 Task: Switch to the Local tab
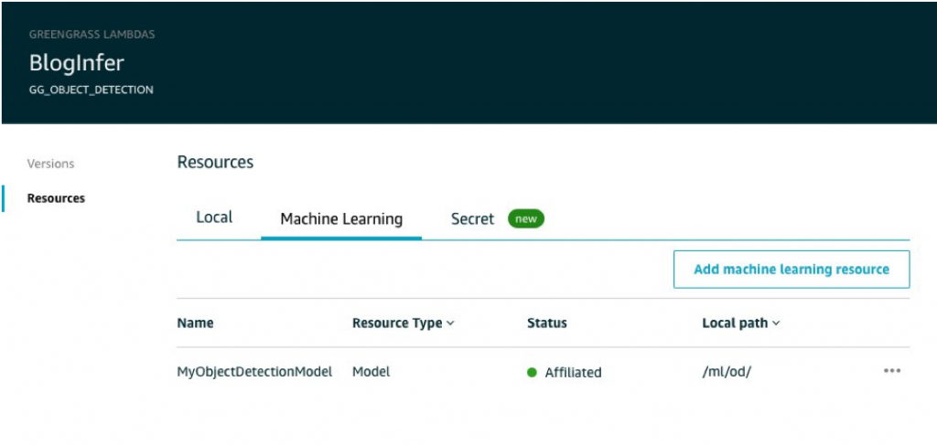pyautogui.click(x=214, y=217)
